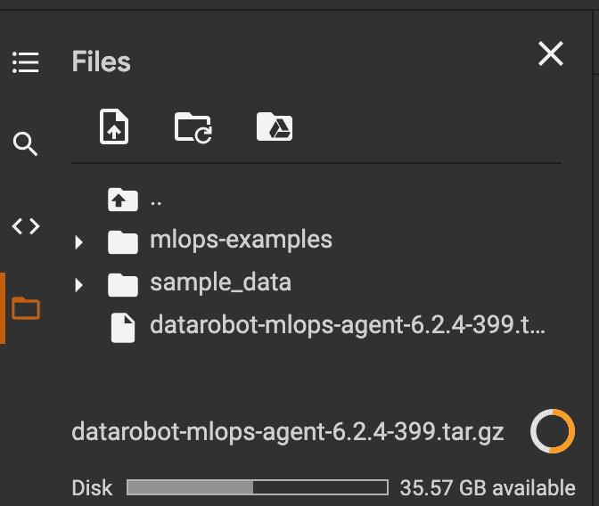Click the Disk usage progress bar
Viewport: 599px width, 506px height.
258,487
